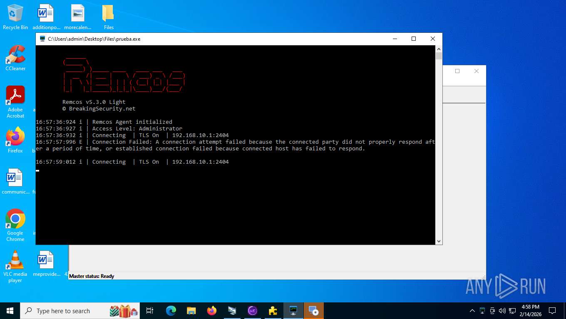Close the prueba.exe console window
566x319 pixels.
(433, 39)
